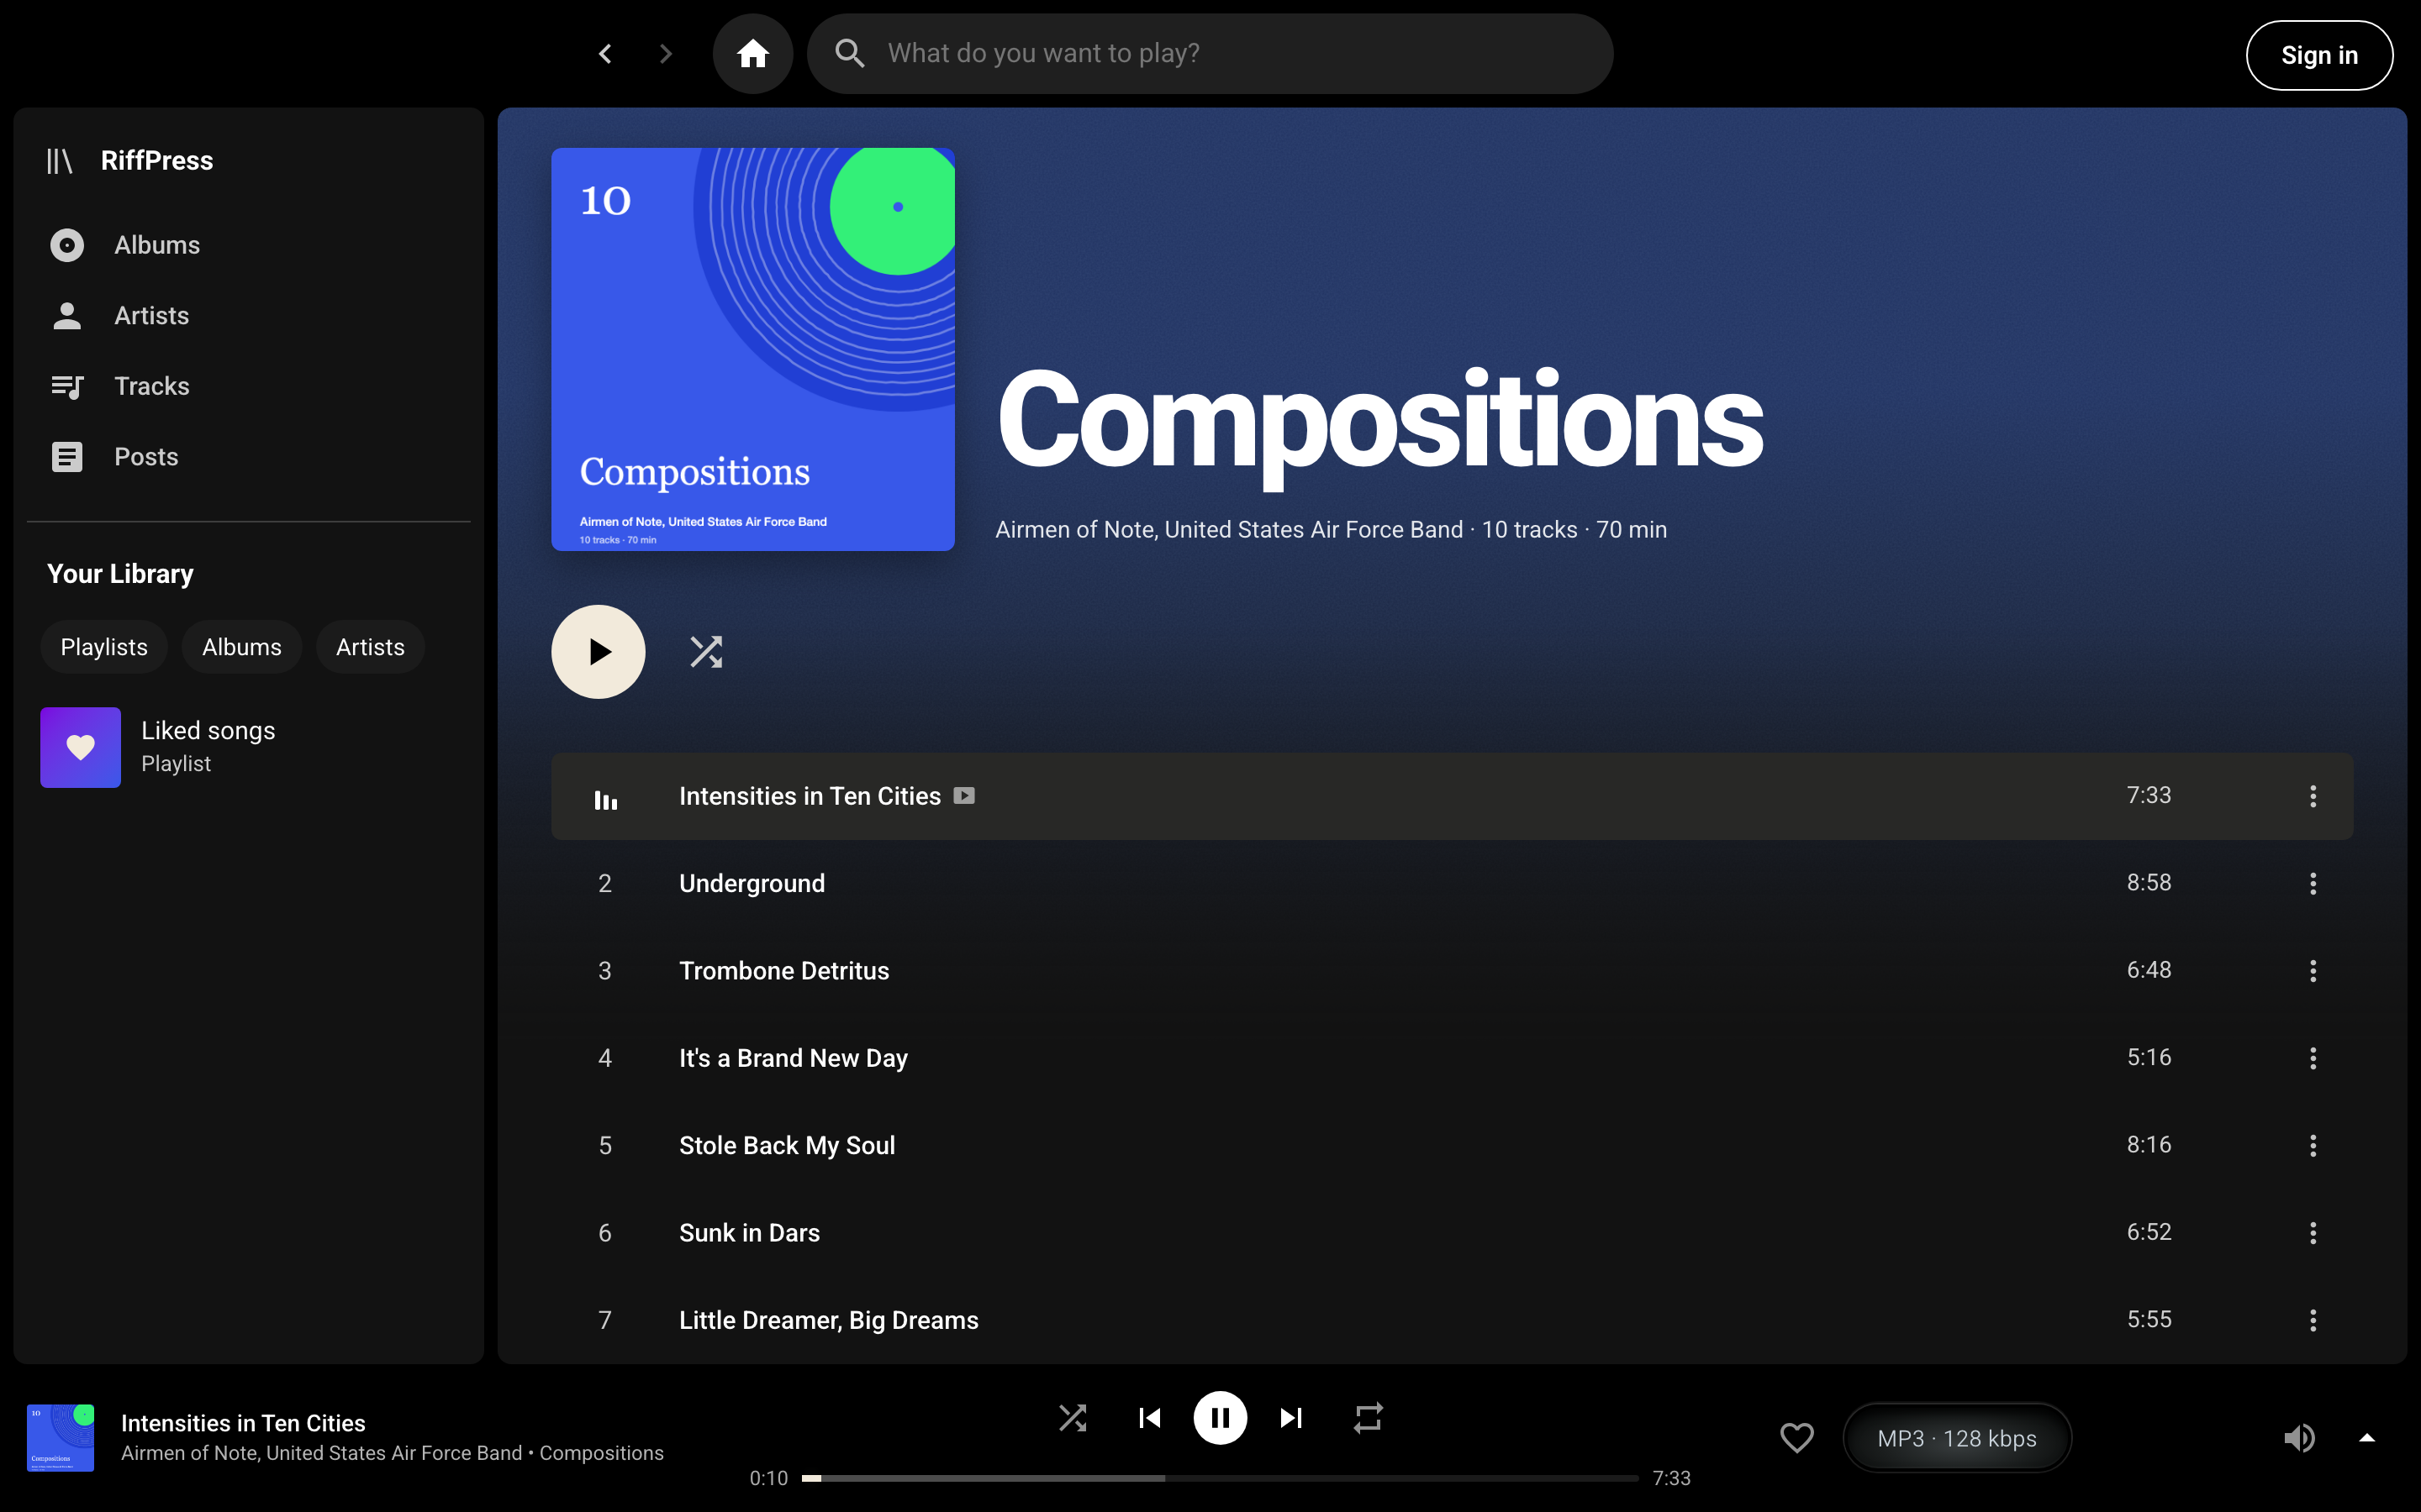
Task: Click the MP3 · 128 kbps quality button
Action: [1957, 1438]
